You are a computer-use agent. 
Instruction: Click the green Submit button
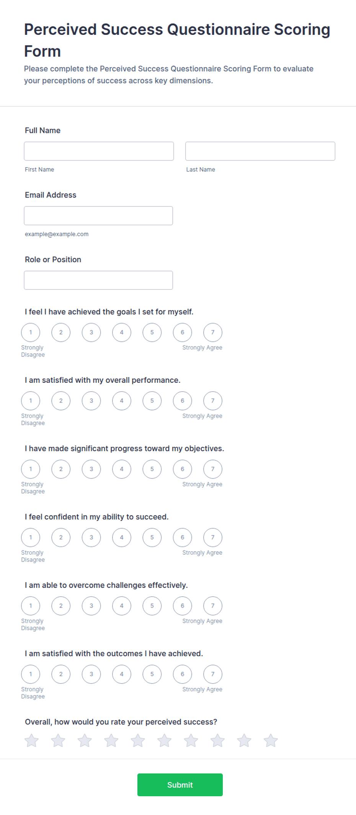click(180, 785)
